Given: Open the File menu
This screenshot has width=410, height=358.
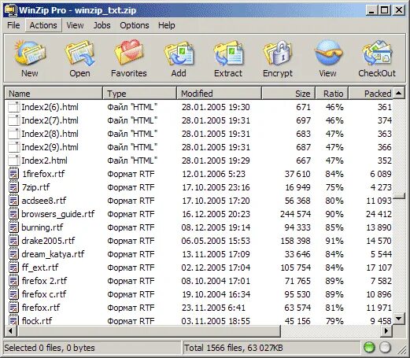Looking at the screenshot, I should tap(13, 25).
